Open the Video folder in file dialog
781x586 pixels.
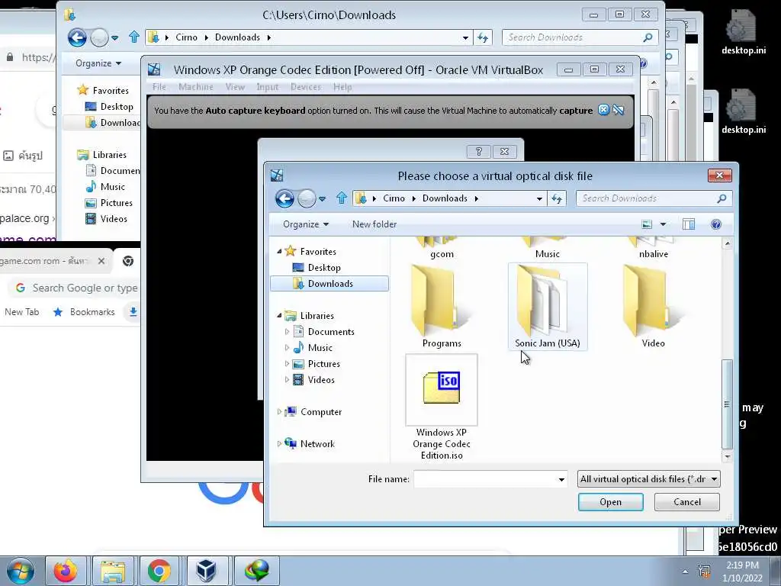(x=653, y=307)
